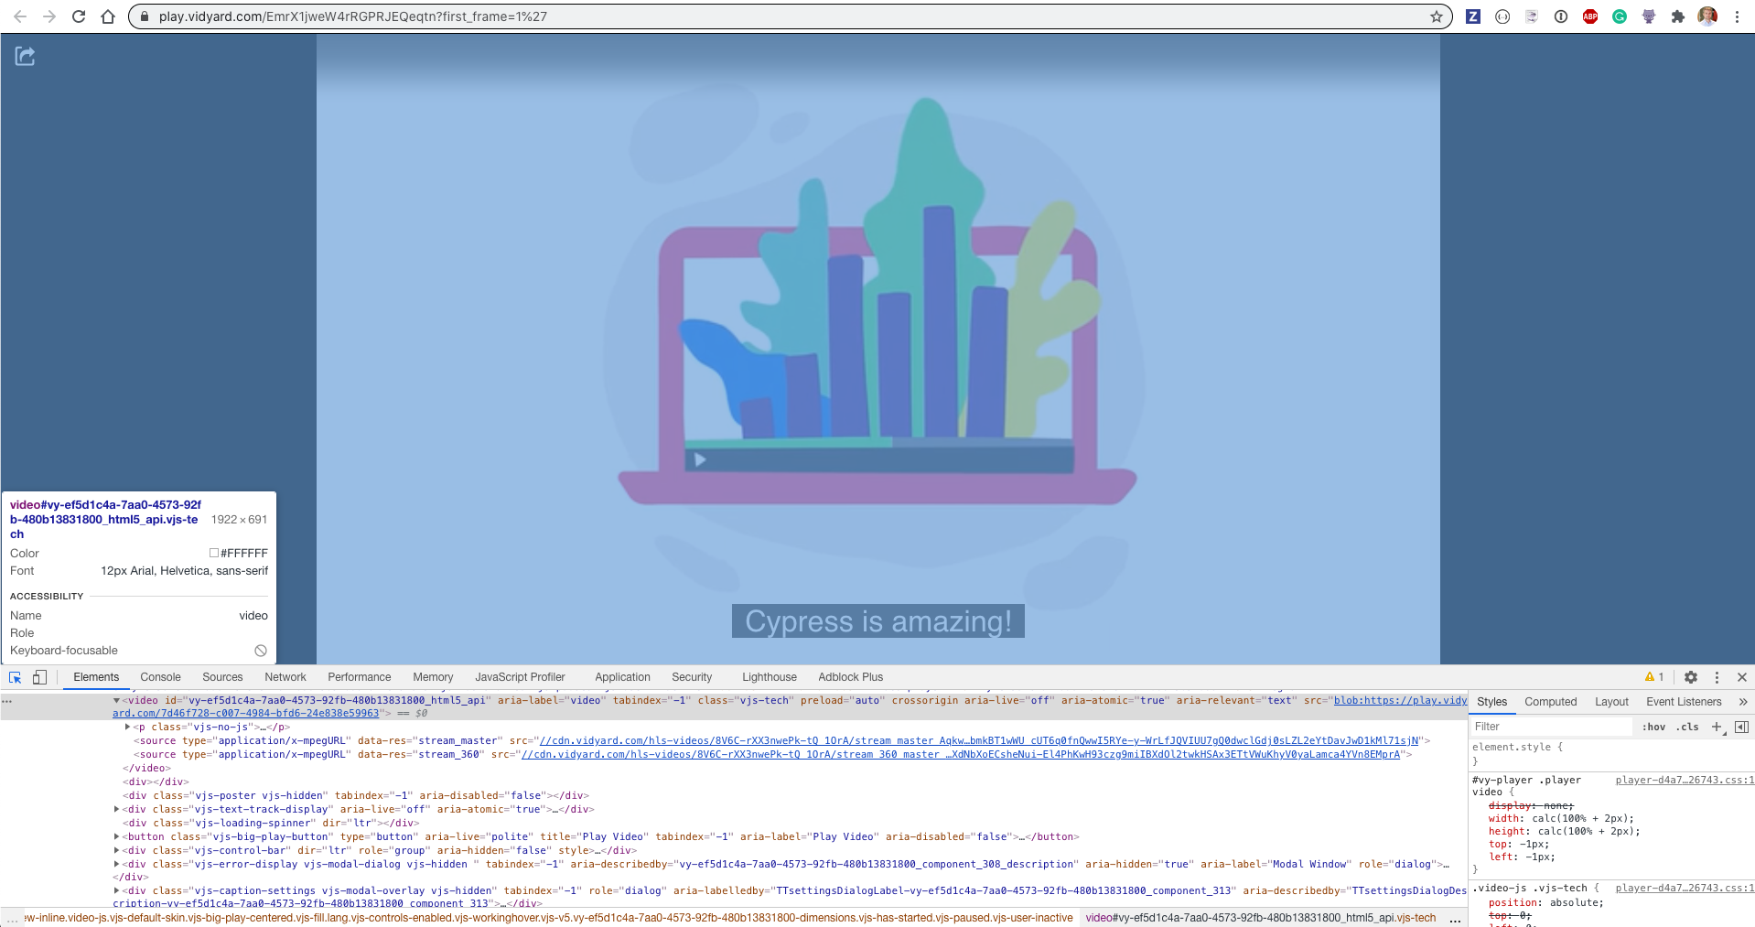This screenshot has height=927, width=1755.
Task: Open the Computed styles tab
Action: tap(1550, 702)
